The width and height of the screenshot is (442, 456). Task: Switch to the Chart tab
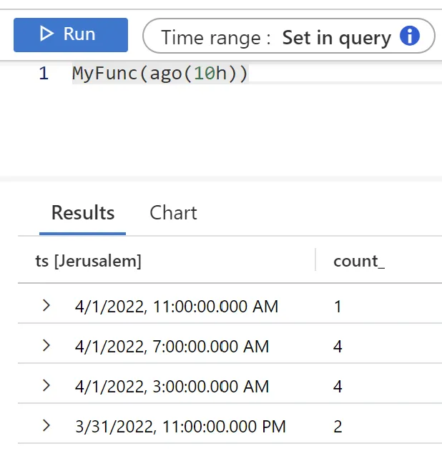click(173, 213)
